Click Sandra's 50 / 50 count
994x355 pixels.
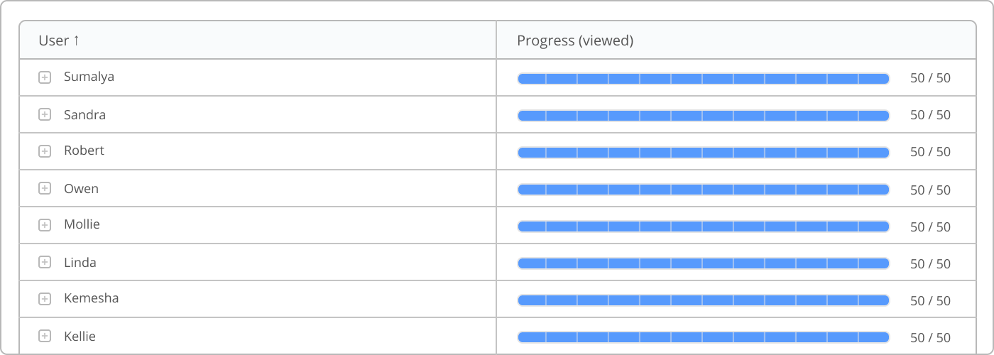pyautogui.click(x=930, y=115)
